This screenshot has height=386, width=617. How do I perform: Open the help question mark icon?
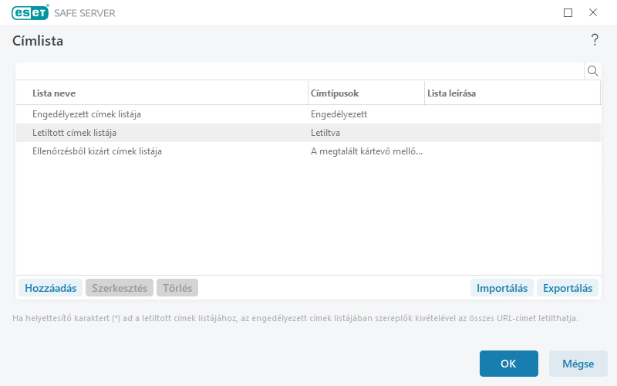coord(595,40)
